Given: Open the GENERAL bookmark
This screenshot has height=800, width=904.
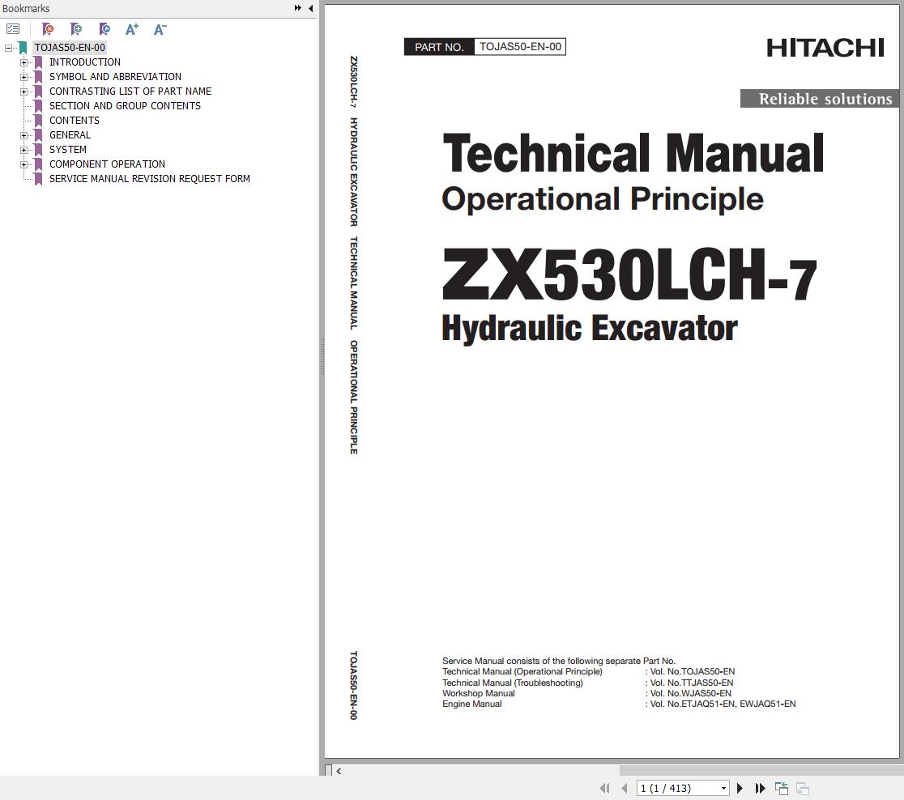Looking at the screenshot, I should click(70, 135).
